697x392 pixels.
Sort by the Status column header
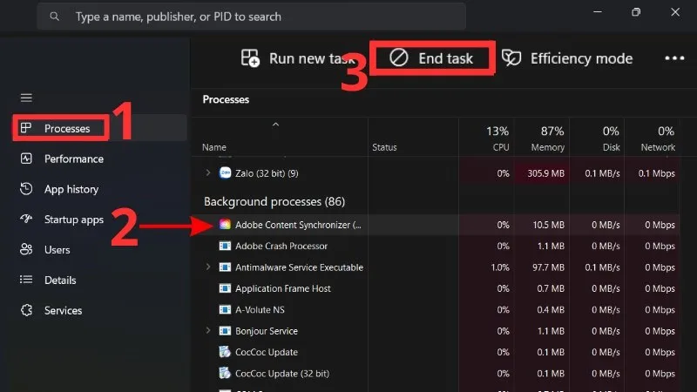coord(384,147)
